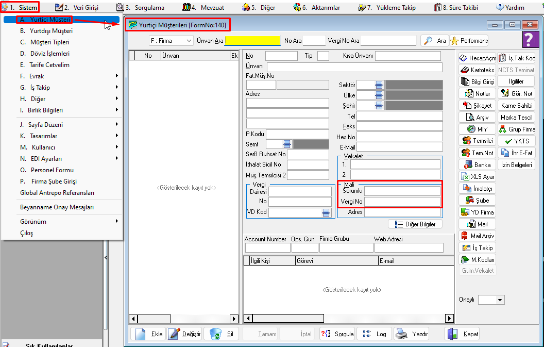544x347 pixels.
Task: Click the Mali Sorumlu input field
Action: tap(402, 191)
